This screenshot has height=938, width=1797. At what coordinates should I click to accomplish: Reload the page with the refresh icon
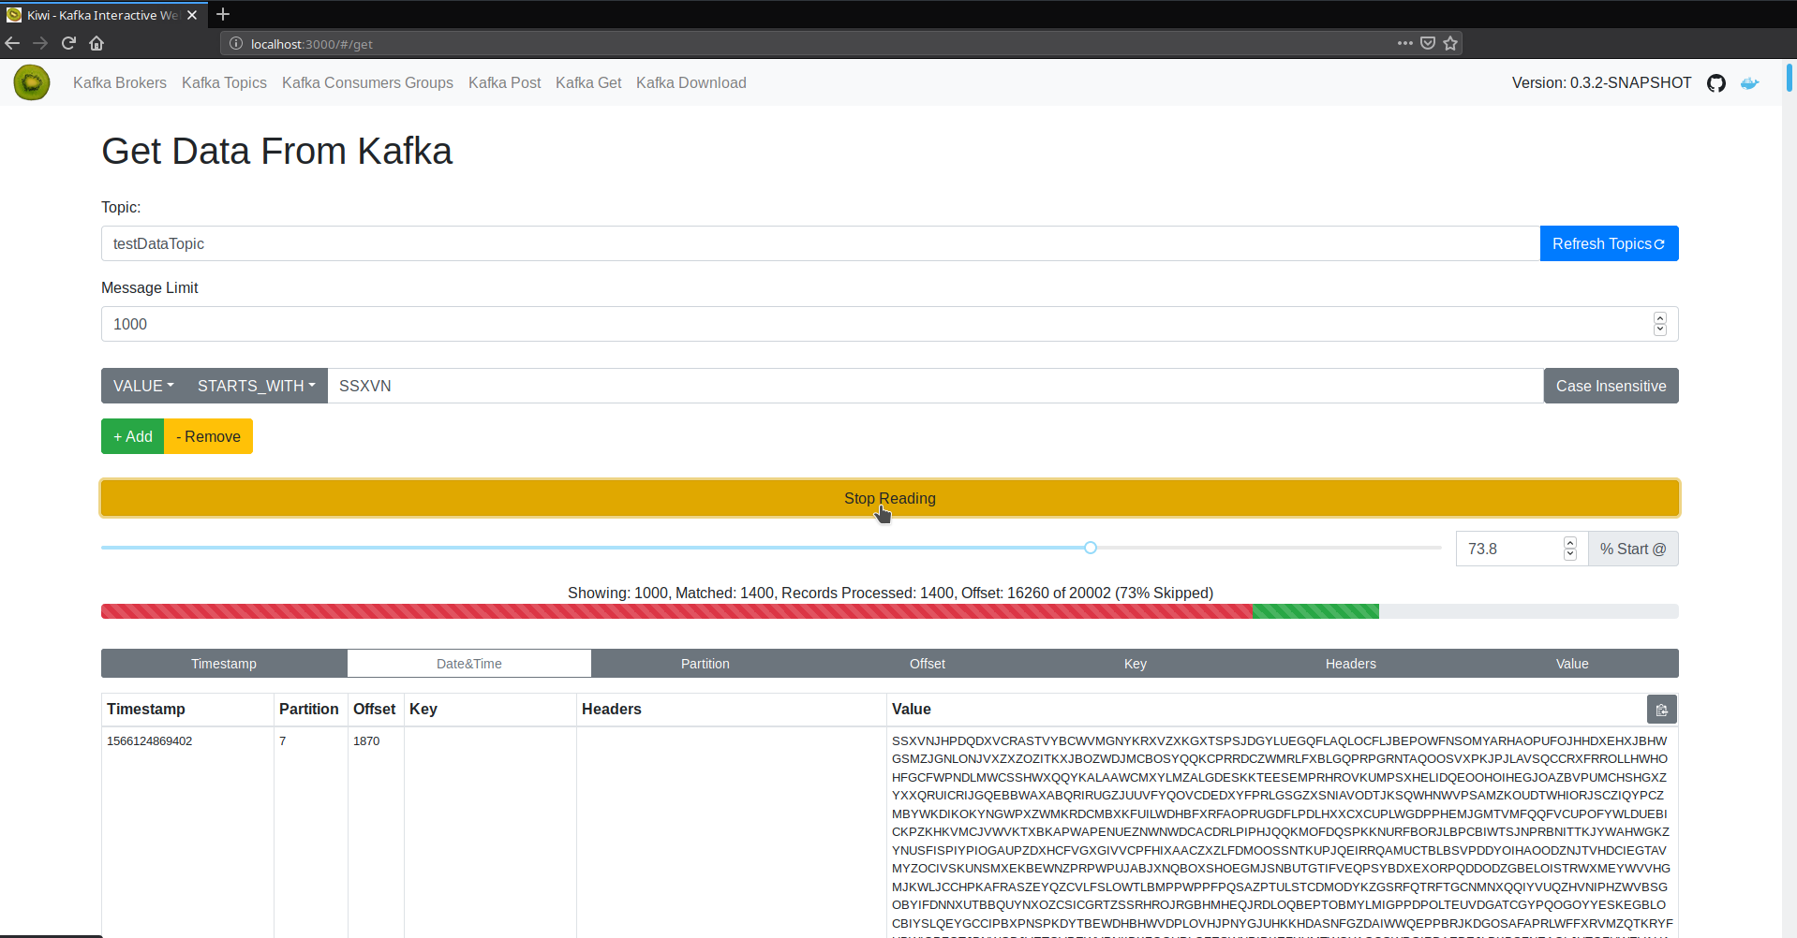tap(68, 43)
